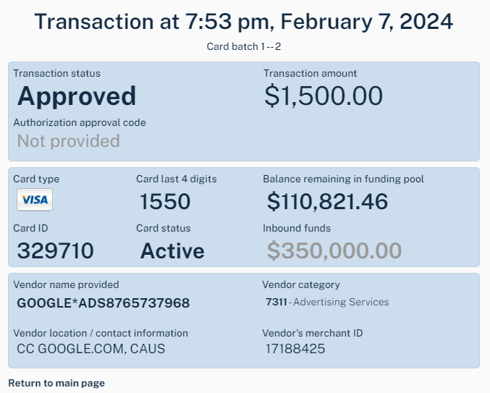Click the Card ID number 329710
The height and width of the screenshot is (393, 490).
(x=55, y=250)
